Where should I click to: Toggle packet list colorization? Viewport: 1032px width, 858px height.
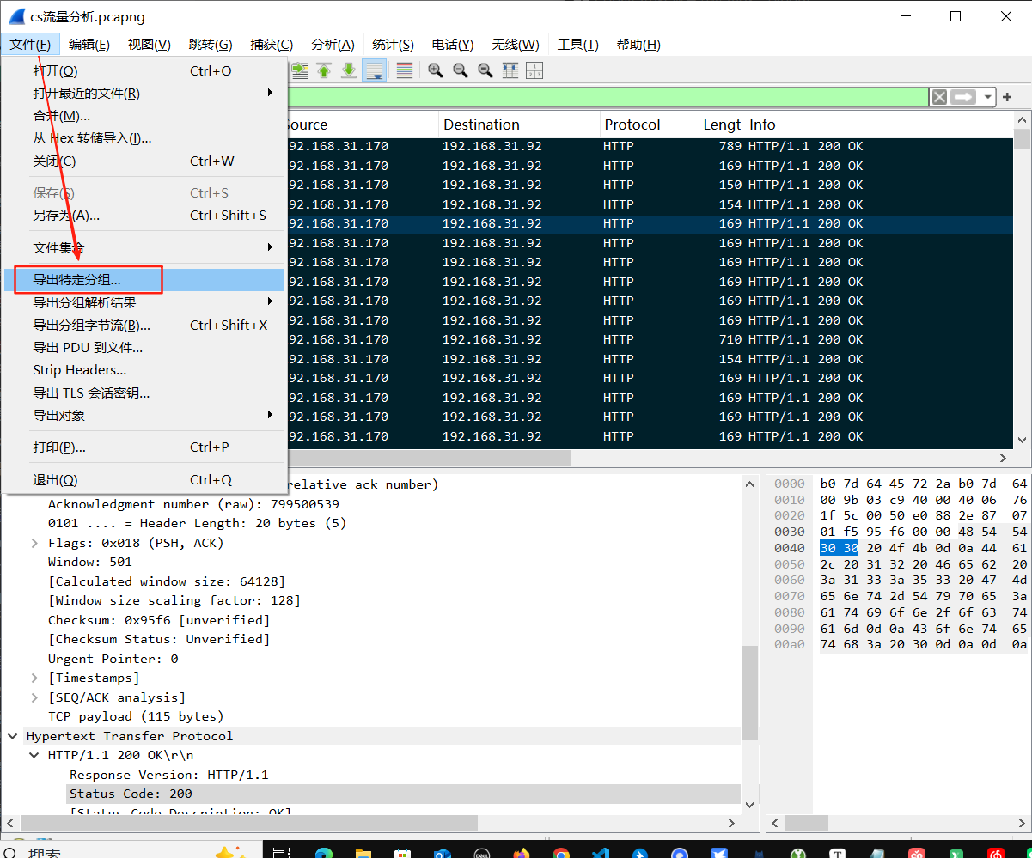click(405, 70)
